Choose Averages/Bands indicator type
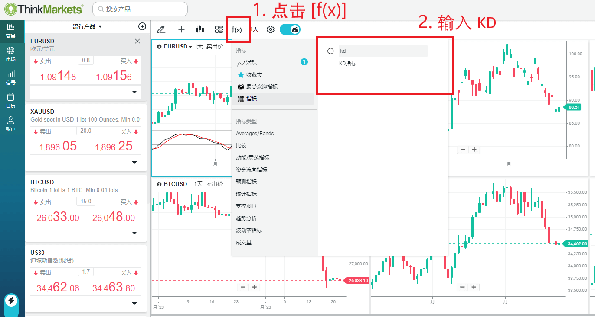595x317 pixels. click(x=255, y=133)
